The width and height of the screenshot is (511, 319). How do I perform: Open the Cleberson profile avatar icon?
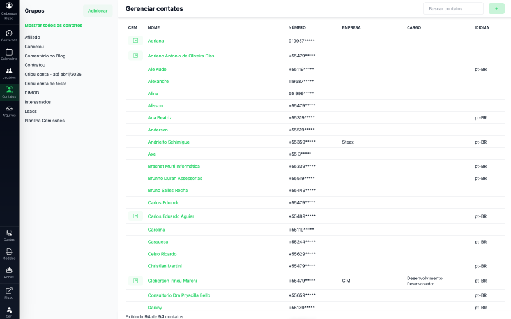[9, 6]
